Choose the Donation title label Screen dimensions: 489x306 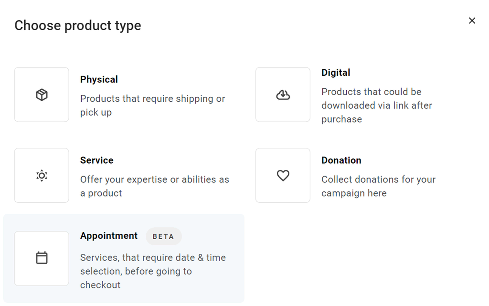(341, 160)
